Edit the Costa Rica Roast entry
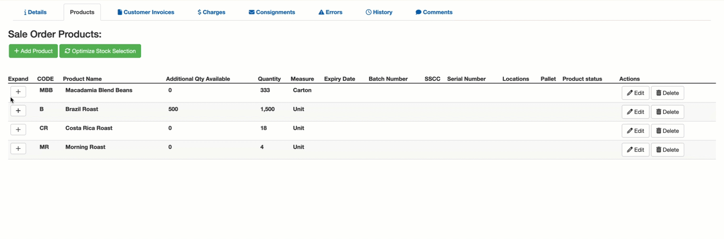This screenshot has width=724, height=239. click(x=635, y=131)
